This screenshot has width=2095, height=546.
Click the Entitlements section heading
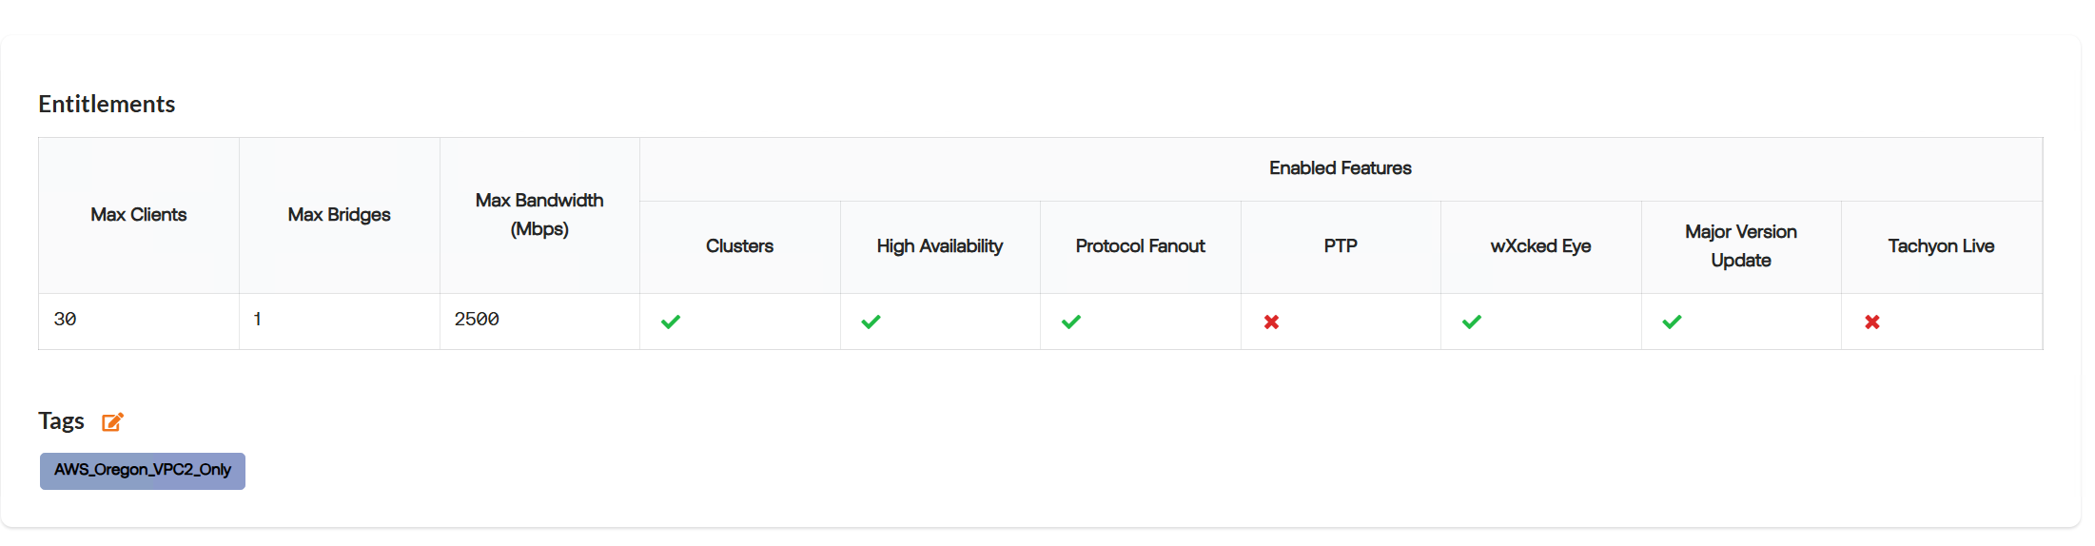click(x=107, y=104)
